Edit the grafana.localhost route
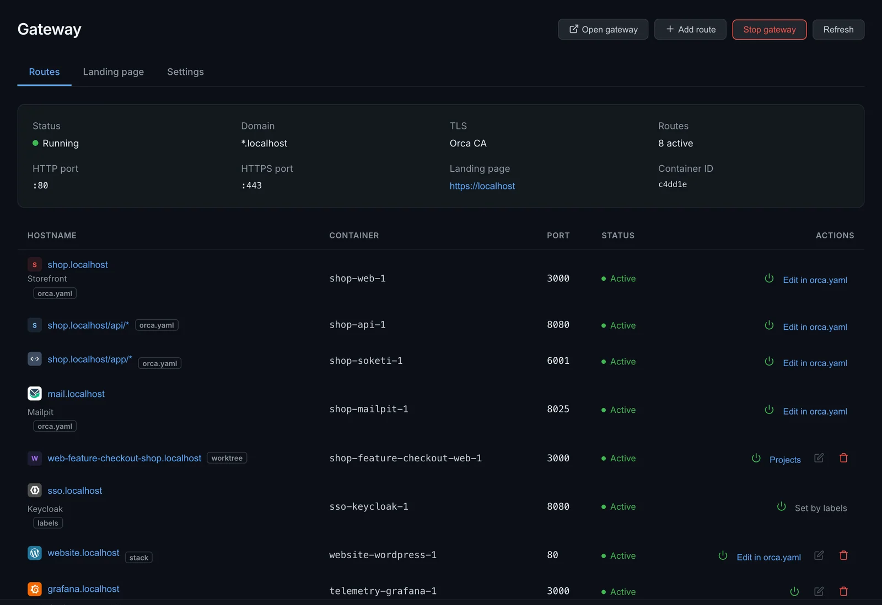The height and width of the screenshot is (605, 882). [819, 591]
